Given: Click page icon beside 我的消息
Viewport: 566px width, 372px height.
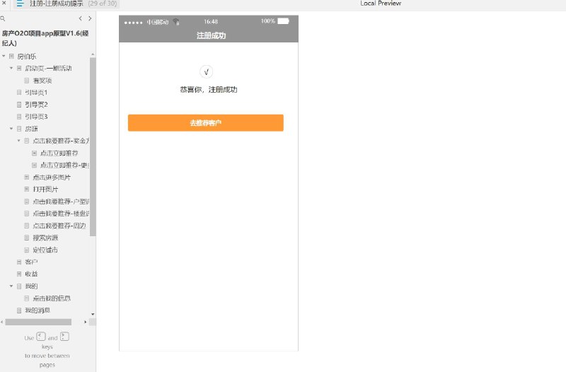Looking at the screenshot, I should 19,310.
